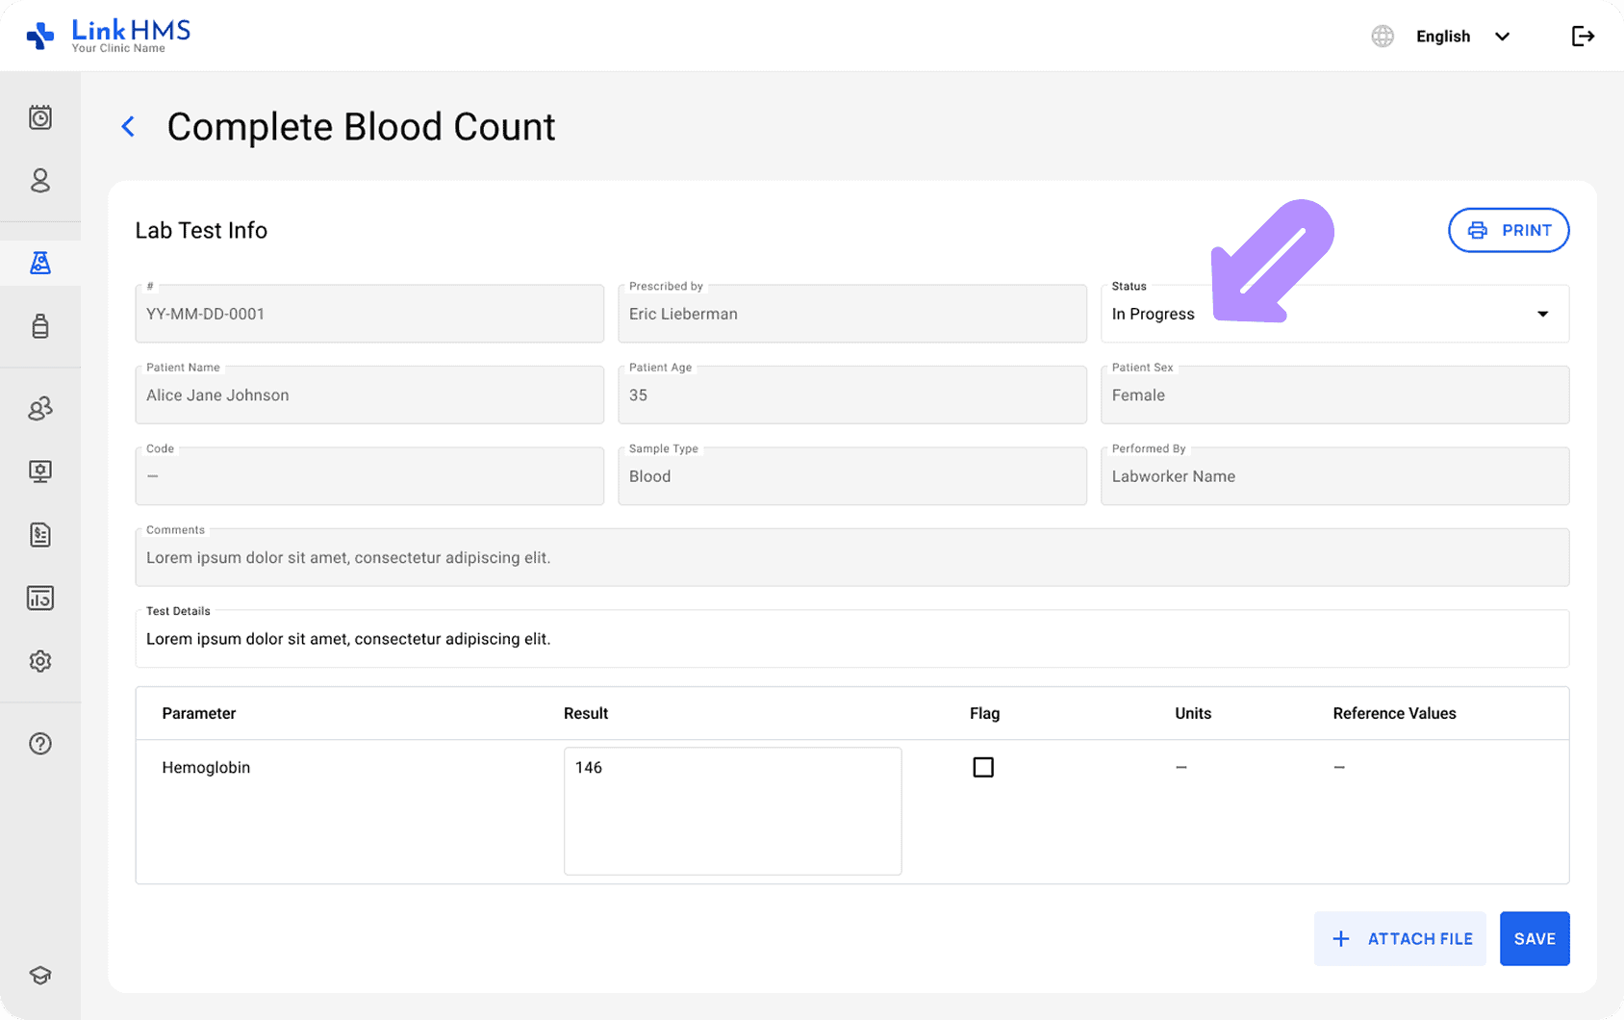This screenshot has width=1624, height=1020.
Task: Open the appointments calendar sidebar icon
Action: 39,117
